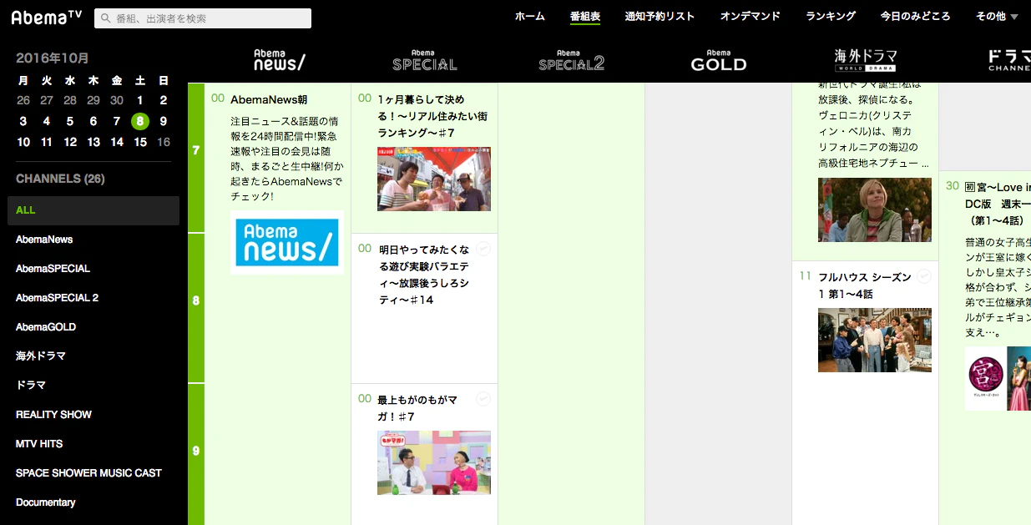Open the AbemaNews朝 program title
Image resolution: width=1031 pixels, height=525 pixels.
pyautogui.click(x=269, y=99)
